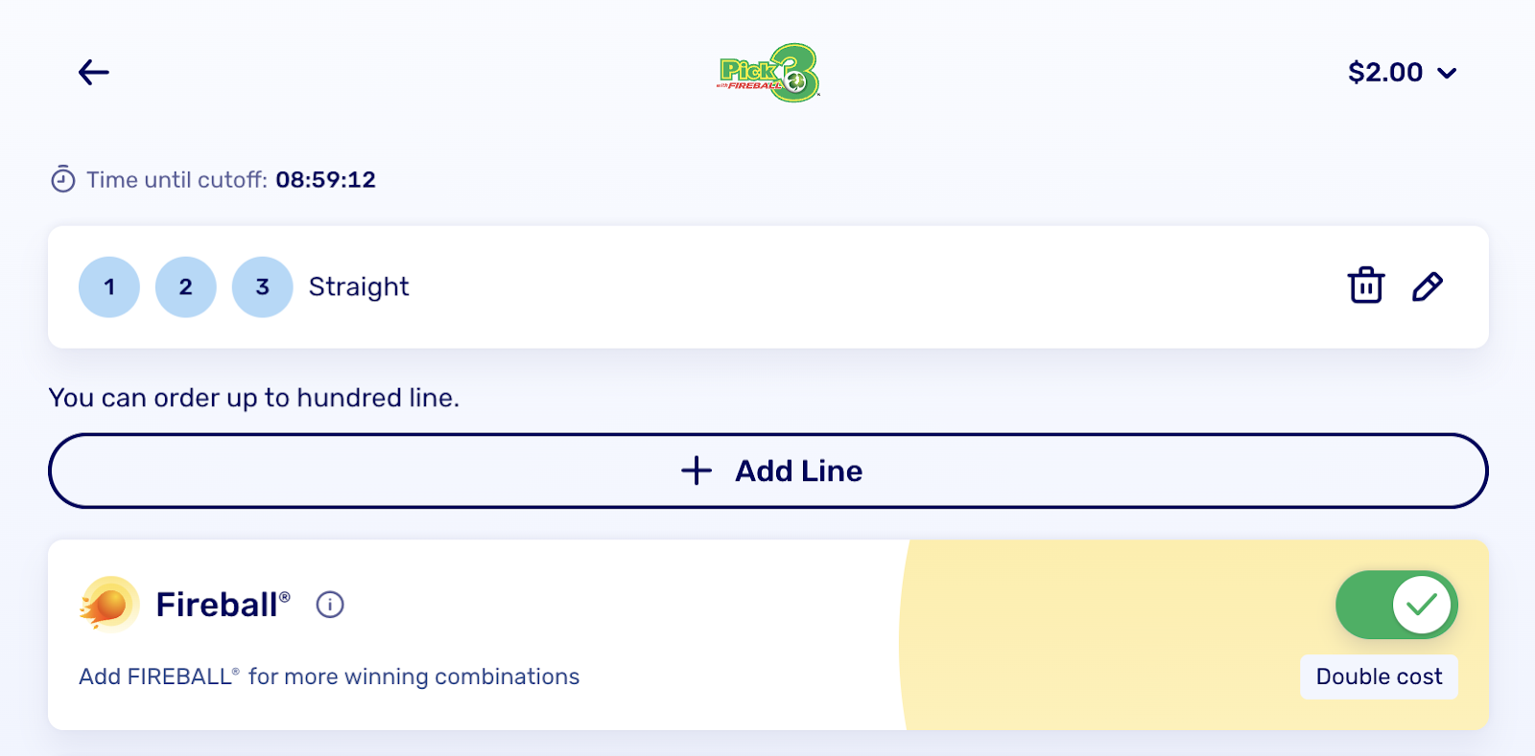
Task: Select number ball 2
Action: pyautogui.click(x=186, y=286)
